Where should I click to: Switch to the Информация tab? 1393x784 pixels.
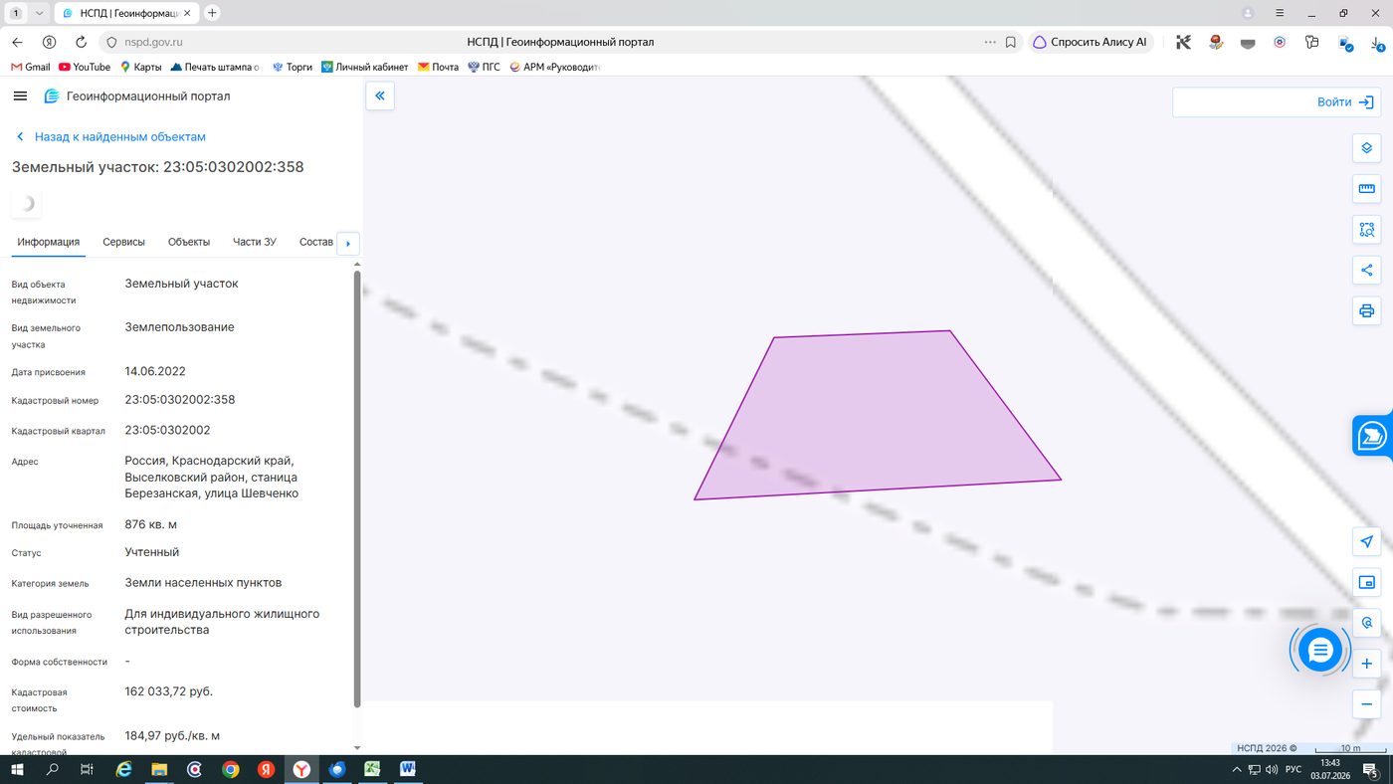[x=49, y=242]
